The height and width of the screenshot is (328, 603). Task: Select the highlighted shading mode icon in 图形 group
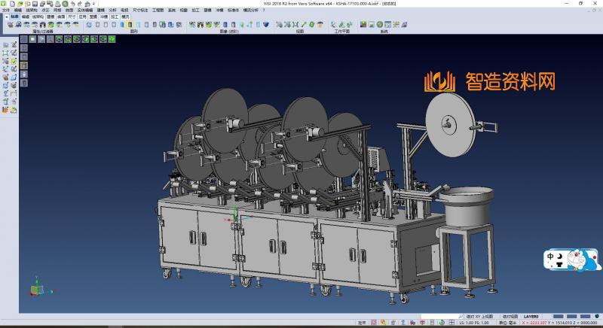point(130,25)
